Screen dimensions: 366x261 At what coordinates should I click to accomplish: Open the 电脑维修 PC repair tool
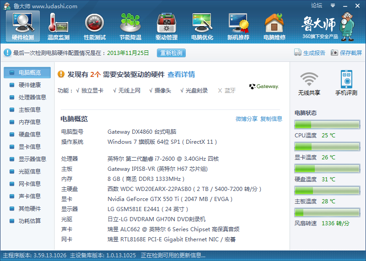(x=274, y=27)
